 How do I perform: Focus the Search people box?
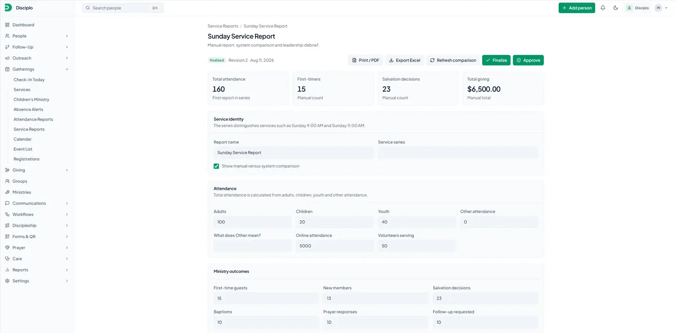pos(123,8)
